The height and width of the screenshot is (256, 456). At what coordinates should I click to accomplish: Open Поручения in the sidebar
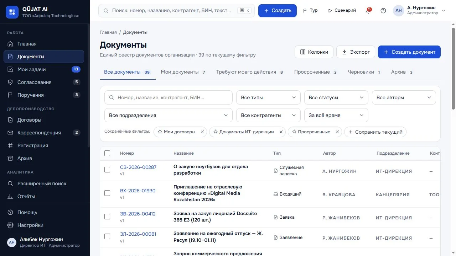44,95
